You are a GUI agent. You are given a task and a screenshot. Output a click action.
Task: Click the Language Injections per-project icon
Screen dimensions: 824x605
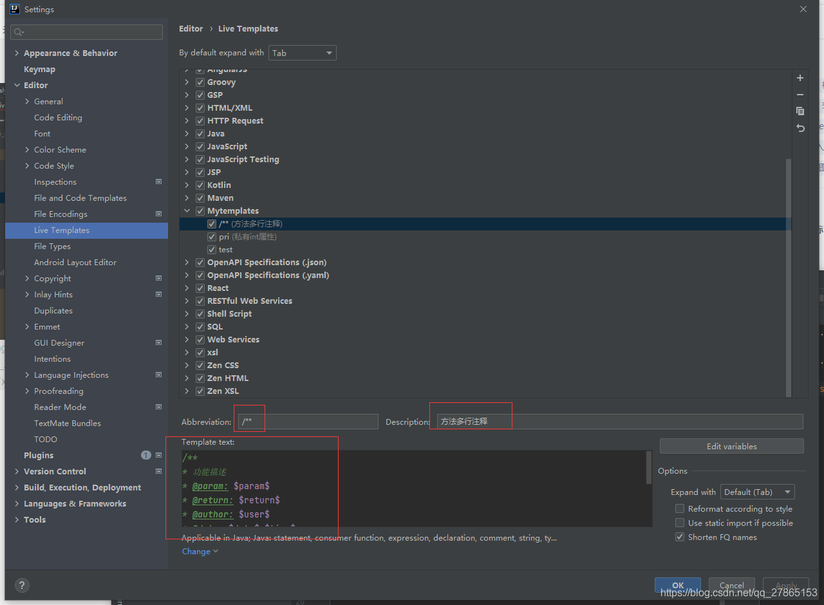click(x=159, y=375)
